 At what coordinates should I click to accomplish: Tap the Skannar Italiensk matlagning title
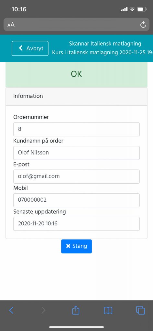[x=105, y=44]
